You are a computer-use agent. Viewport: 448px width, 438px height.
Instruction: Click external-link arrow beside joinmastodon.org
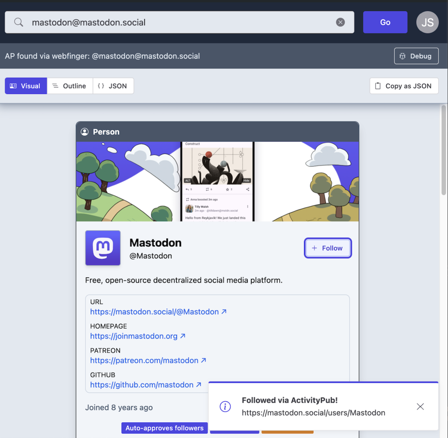click(x=183, y=336)
